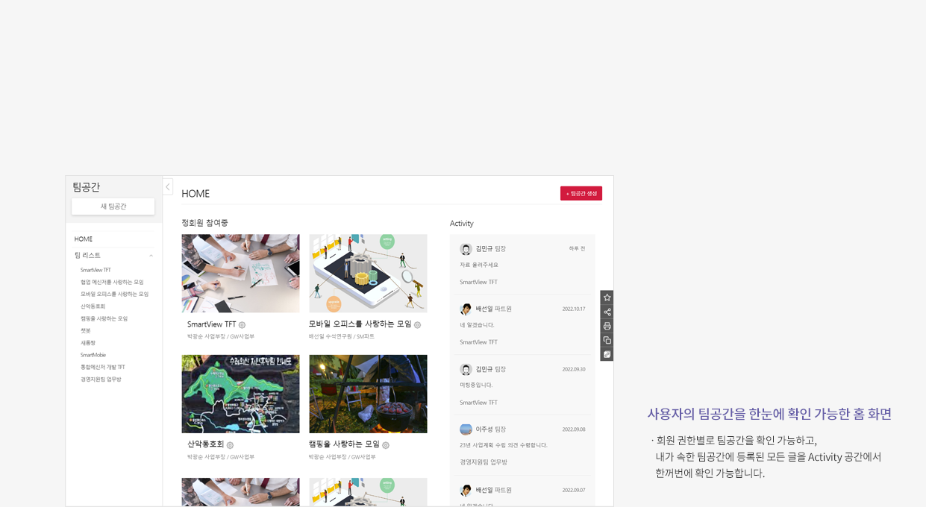
Task: Open settings gear beside 산악동호회 card title
Action: 230,445
